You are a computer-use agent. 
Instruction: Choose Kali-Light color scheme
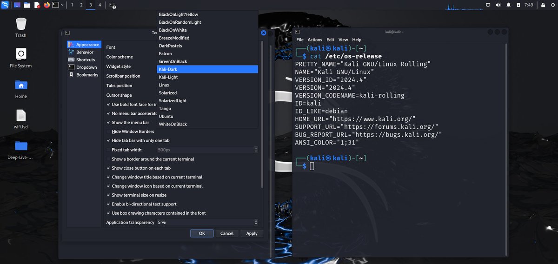click(x=207, y=77)
